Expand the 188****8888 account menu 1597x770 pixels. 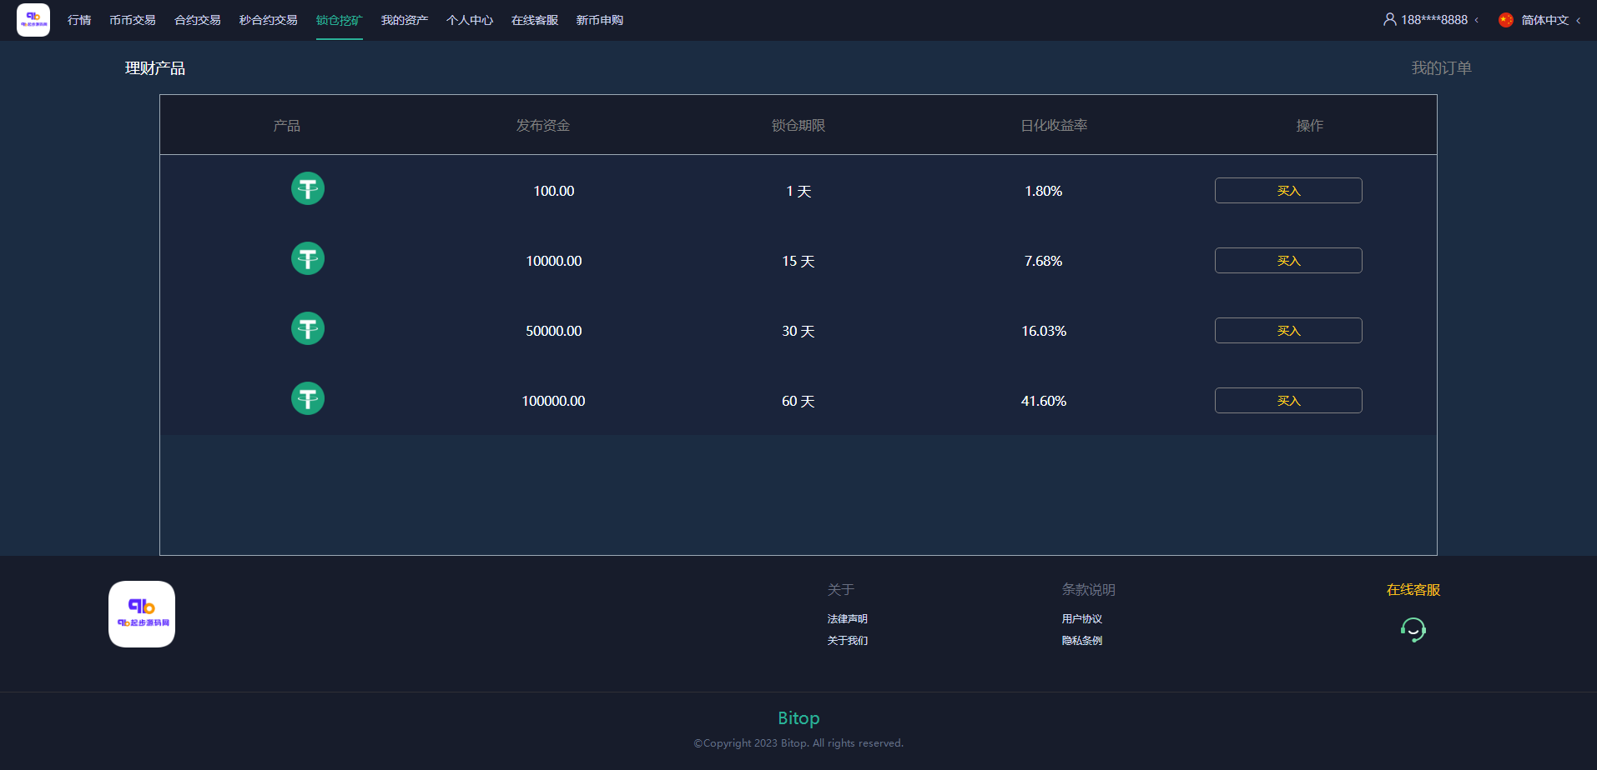pos(1433,20)
